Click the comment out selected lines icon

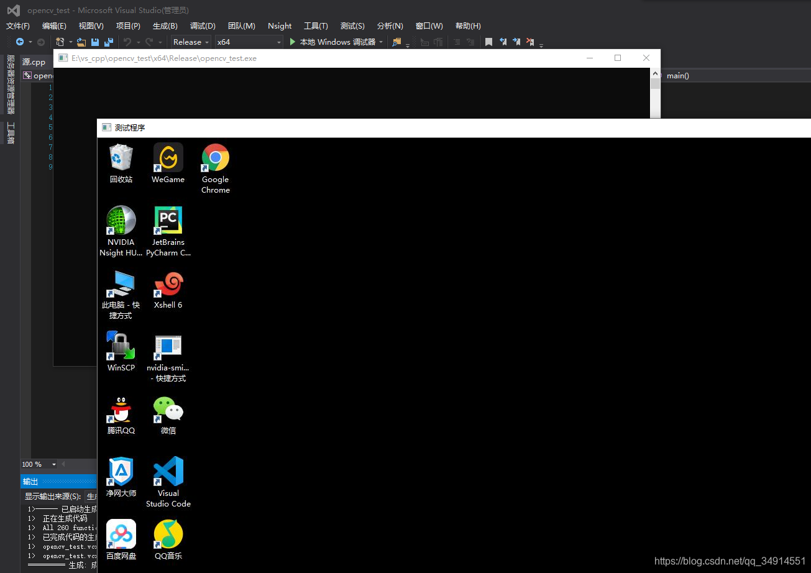pos(457,42)
